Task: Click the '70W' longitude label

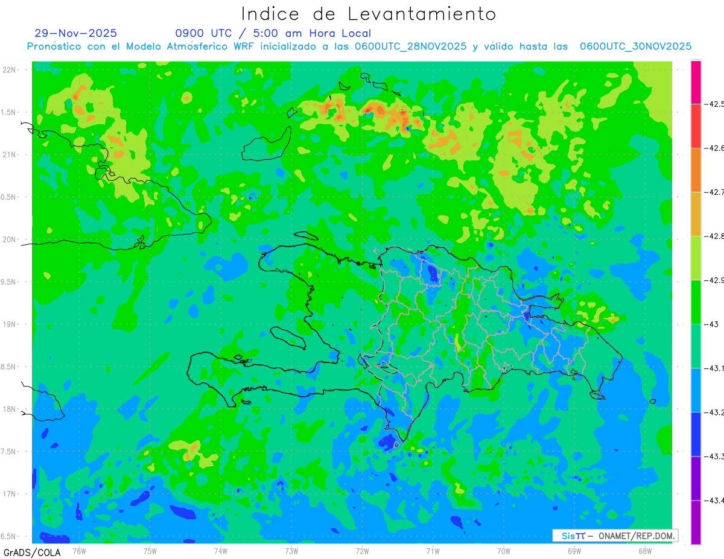Action: click(x=504, y=551)
